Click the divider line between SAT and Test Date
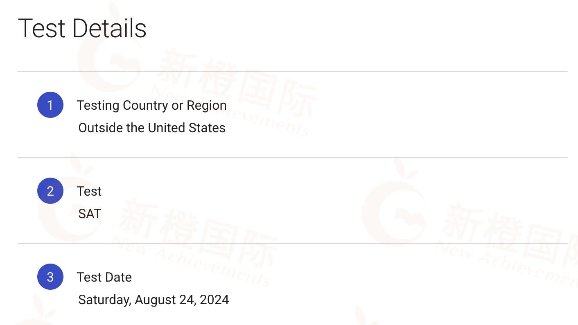The height and width of the screenshot is (325, 578). [x=292, y=244]
